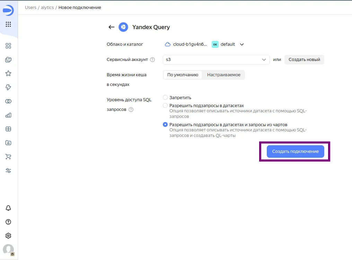Open Connections lightning icon in sidebar
This screenshot has width=352, height=260.
point(8,87)
